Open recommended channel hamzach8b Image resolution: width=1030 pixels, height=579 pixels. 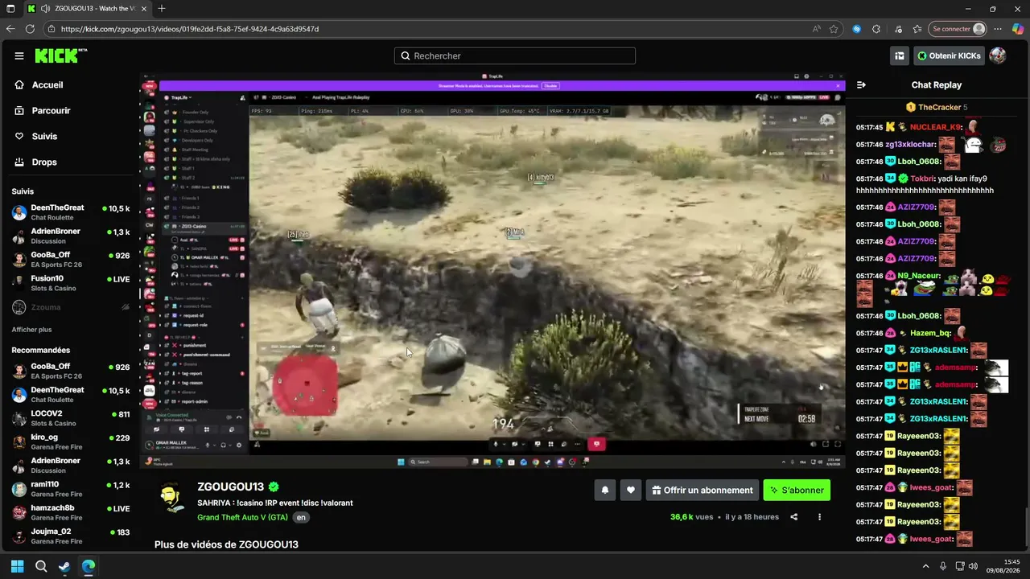(x=71, y=512)
